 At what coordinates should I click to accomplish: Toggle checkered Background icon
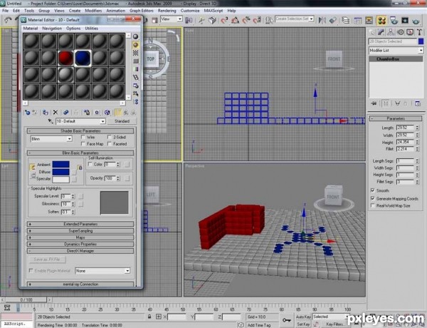click(136, 53)
